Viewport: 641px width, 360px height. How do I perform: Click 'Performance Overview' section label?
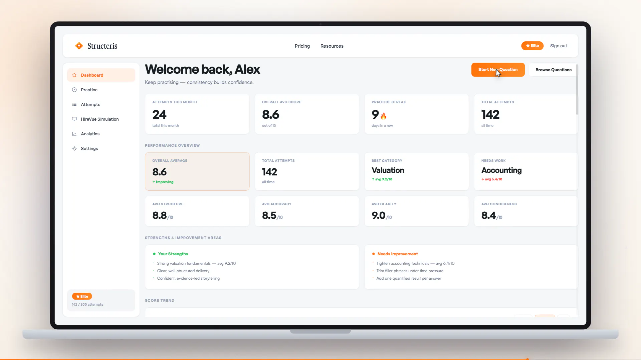[x=172, y=146]
